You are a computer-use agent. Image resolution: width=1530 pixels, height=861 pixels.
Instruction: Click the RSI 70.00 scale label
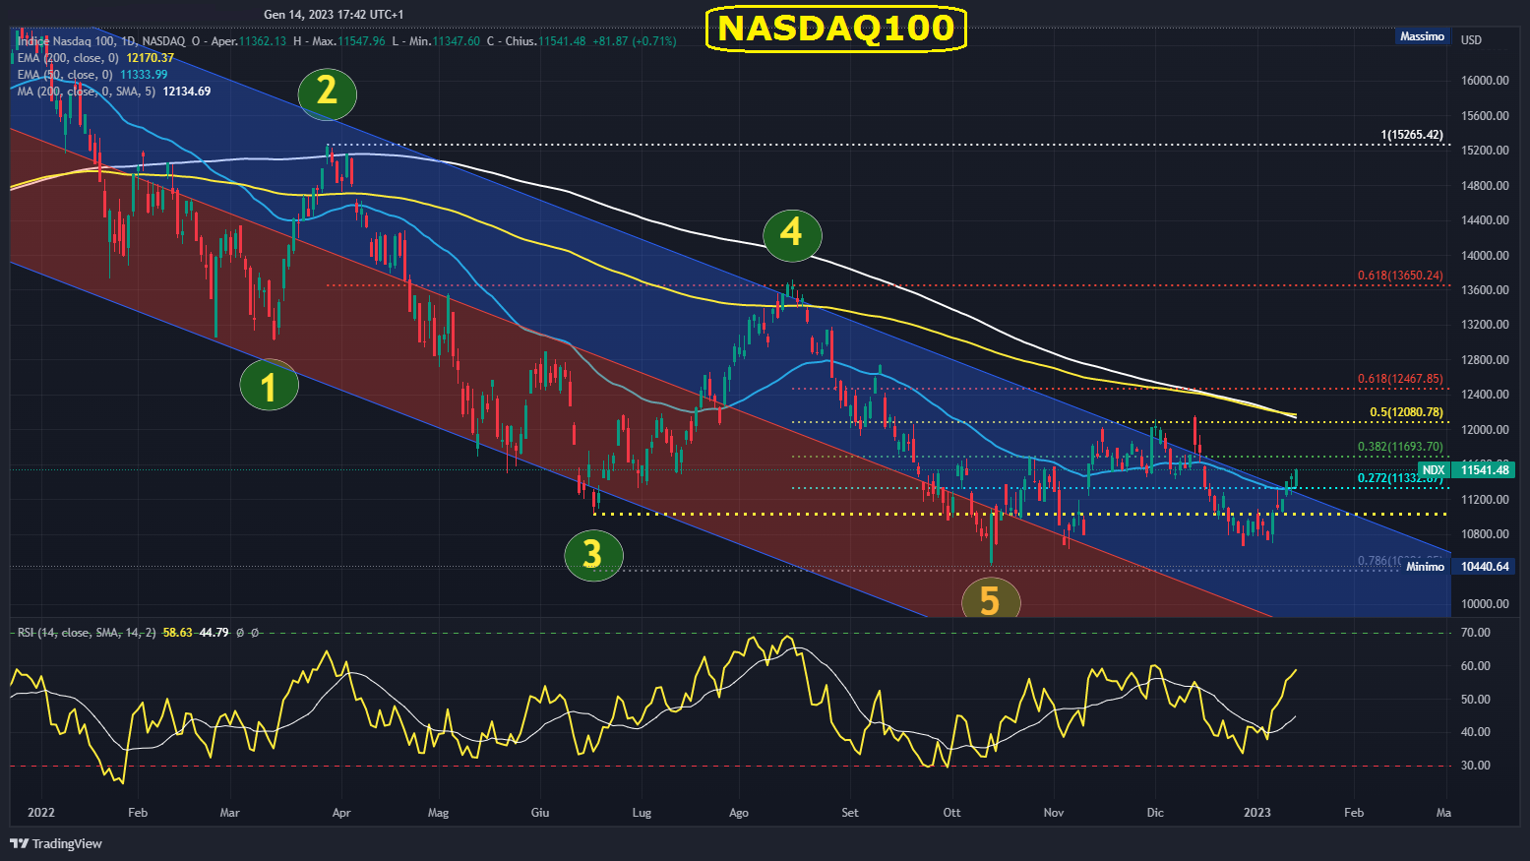click(1476, 633)
